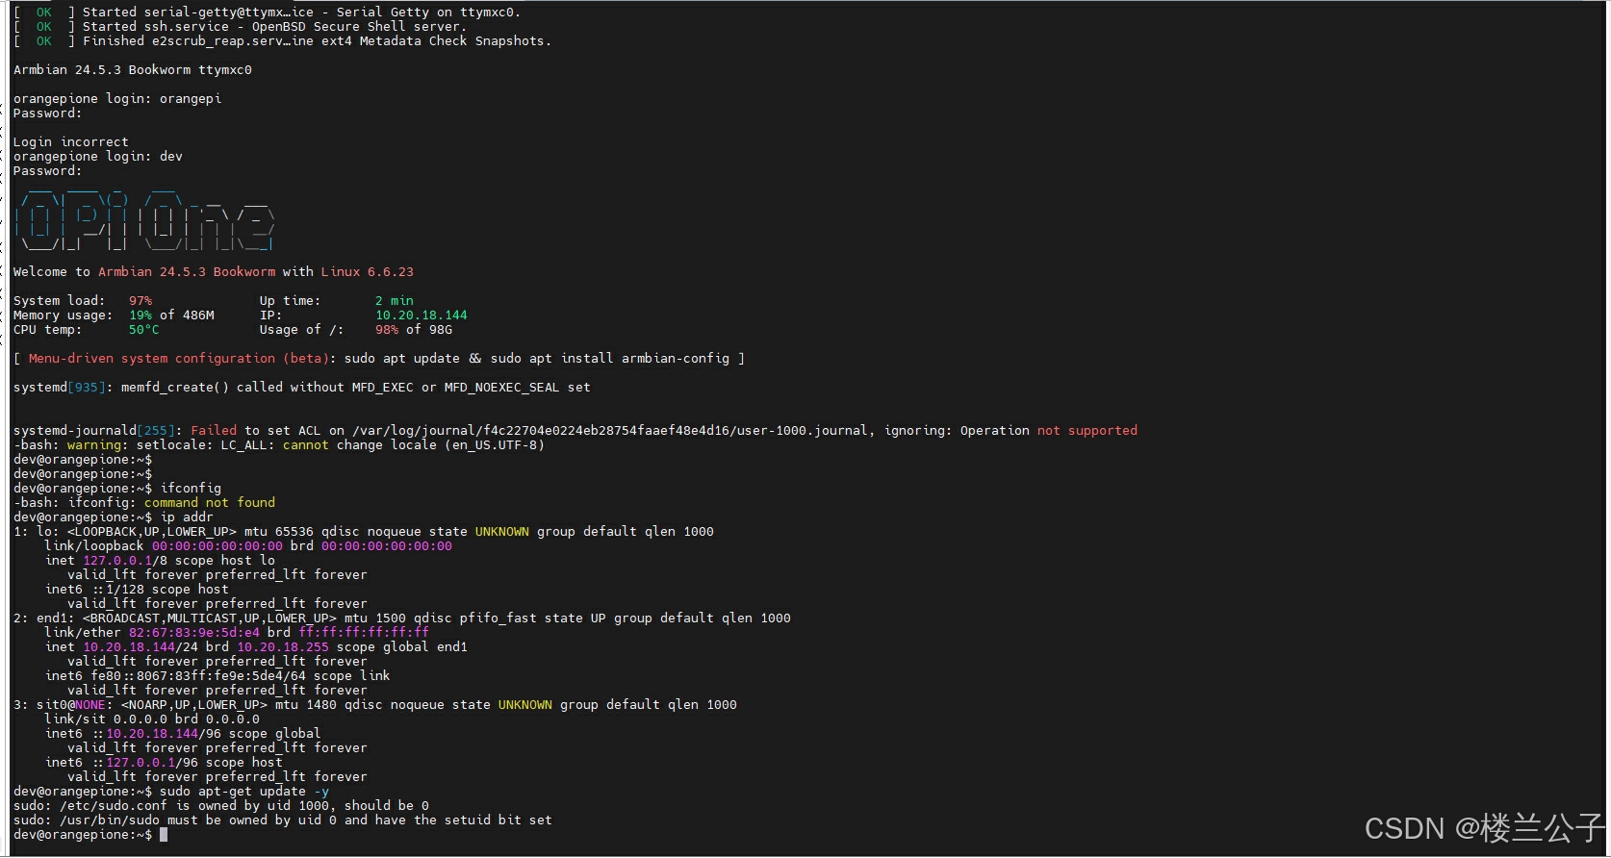Viewport: 1611px width, 858px height.
Task: Click the memory total '486M'
Action: point(198,315)
